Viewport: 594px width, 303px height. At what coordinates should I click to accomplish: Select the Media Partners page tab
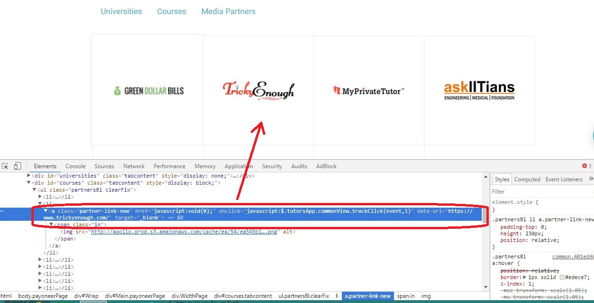pyautogui.click(x=228, y=11)
